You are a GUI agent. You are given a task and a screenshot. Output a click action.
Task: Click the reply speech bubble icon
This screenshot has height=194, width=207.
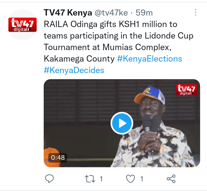(x=49, y=179)
